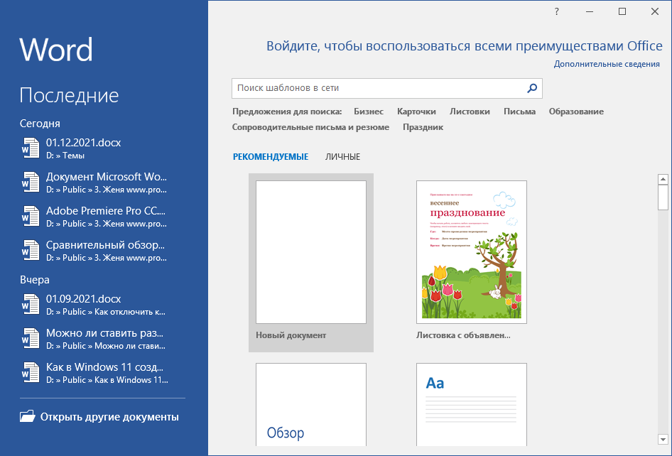Click the Word icon beside Adobe Premiere Pro CC
672x456 pixels.
31,217
